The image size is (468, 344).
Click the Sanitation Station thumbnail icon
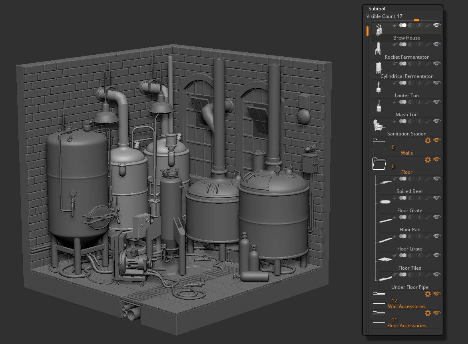tap(378, 125)
